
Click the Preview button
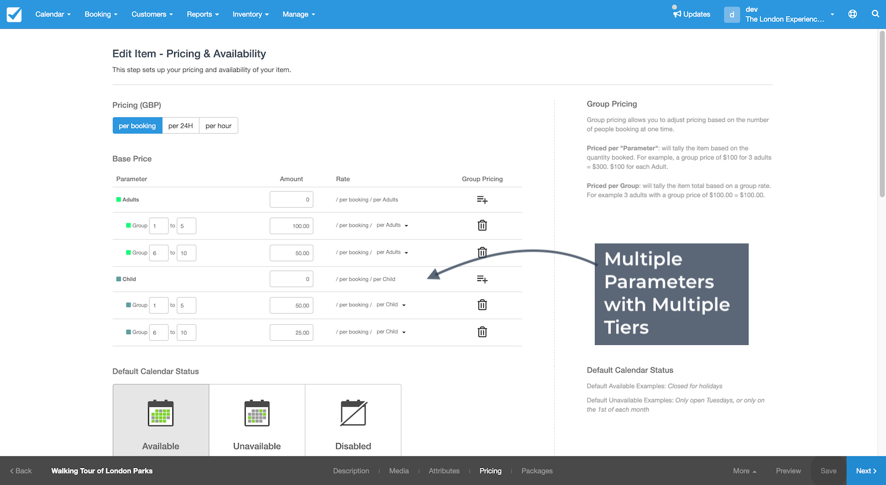point(788,471)
